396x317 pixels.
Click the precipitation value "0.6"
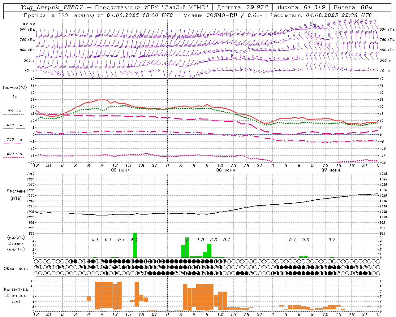[x=306, y=240]
